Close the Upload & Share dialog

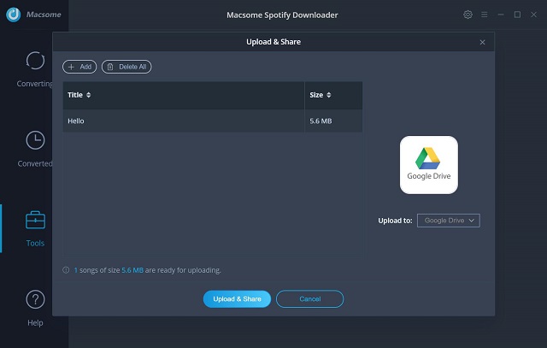tap(482, 42)
